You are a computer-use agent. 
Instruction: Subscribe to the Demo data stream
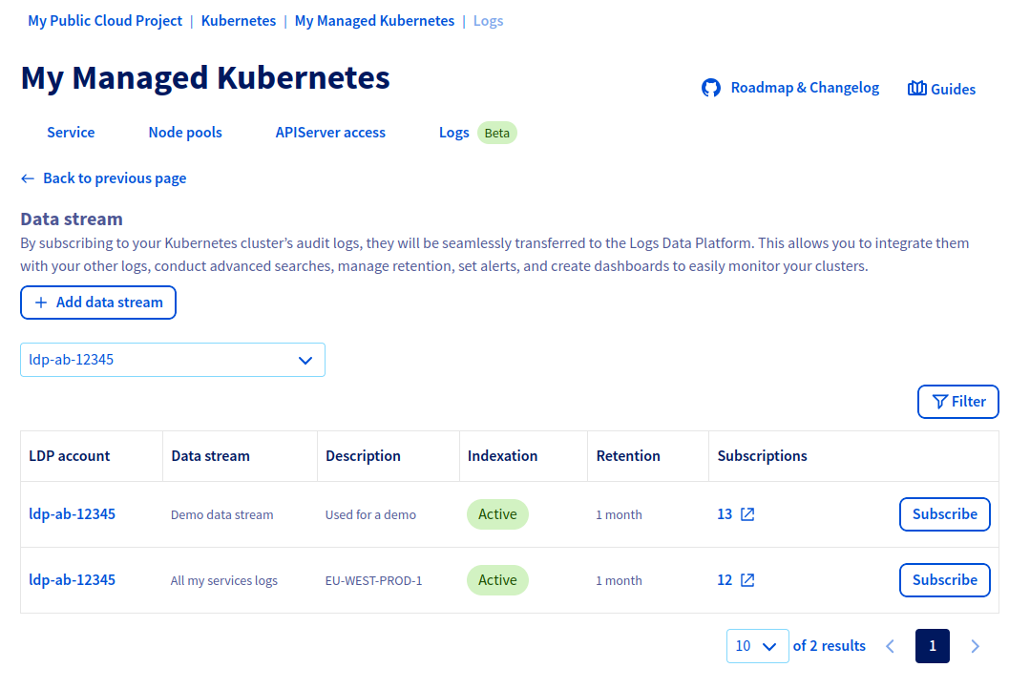[944, 513]
